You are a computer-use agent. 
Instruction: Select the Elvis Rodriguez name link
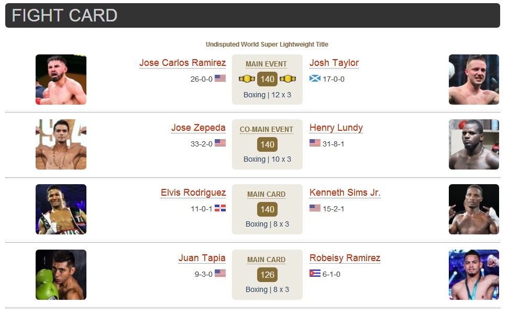193,193
